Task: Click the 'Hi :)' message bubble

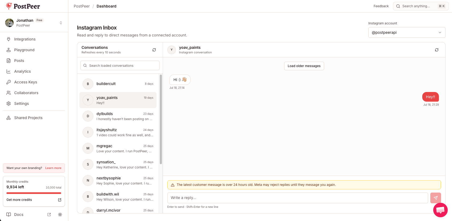Action: (x=180, y=80)
